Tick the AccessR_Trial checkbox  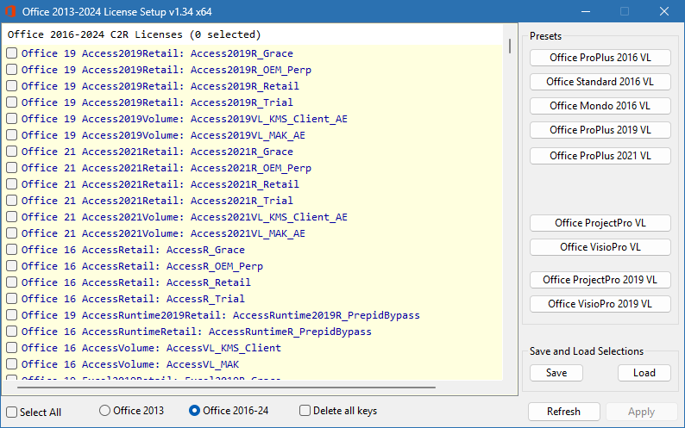coord(12,299)
